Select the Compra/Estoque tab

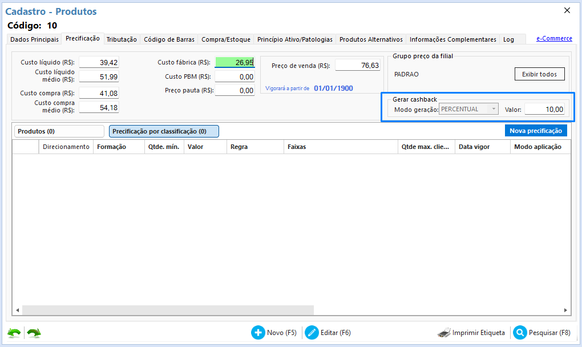(x=226, y=39)
